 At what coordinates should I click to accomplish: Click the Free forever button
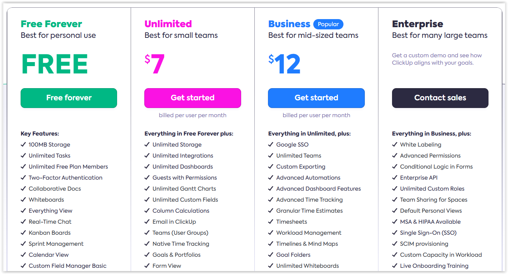(x=68, y=98)
